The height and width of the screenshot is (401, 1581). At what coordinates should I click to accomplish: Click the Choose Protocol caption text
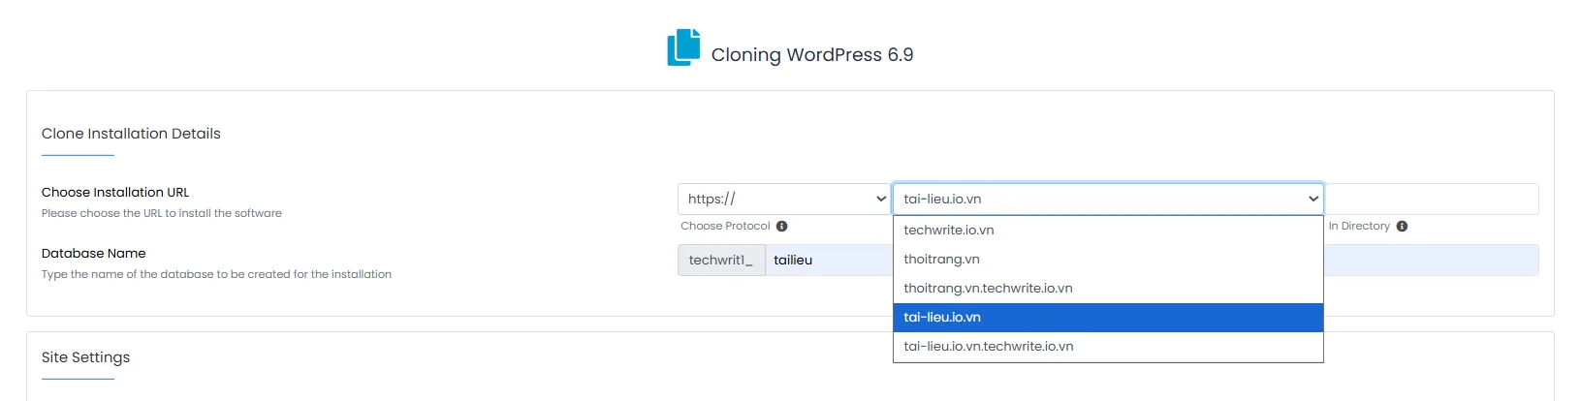725,226
